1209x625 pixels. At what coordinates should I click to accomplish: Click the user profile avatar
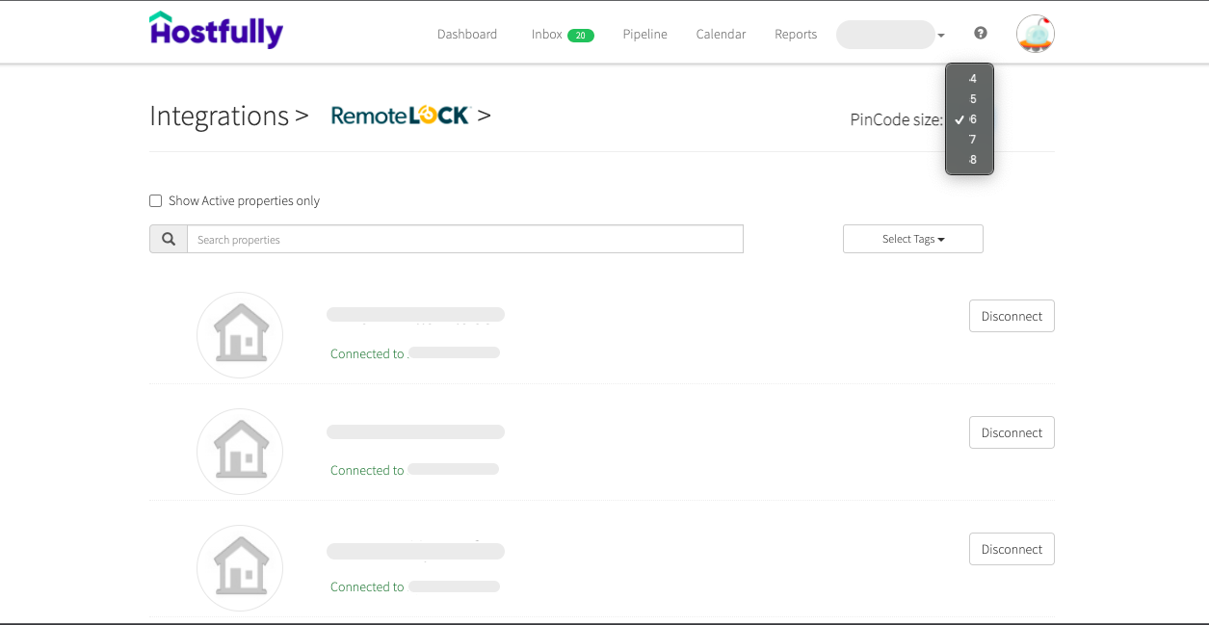click(x=1035, y=34)
